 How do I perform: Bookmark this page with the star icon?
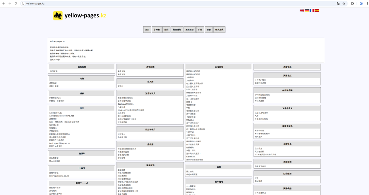point(344,3)
